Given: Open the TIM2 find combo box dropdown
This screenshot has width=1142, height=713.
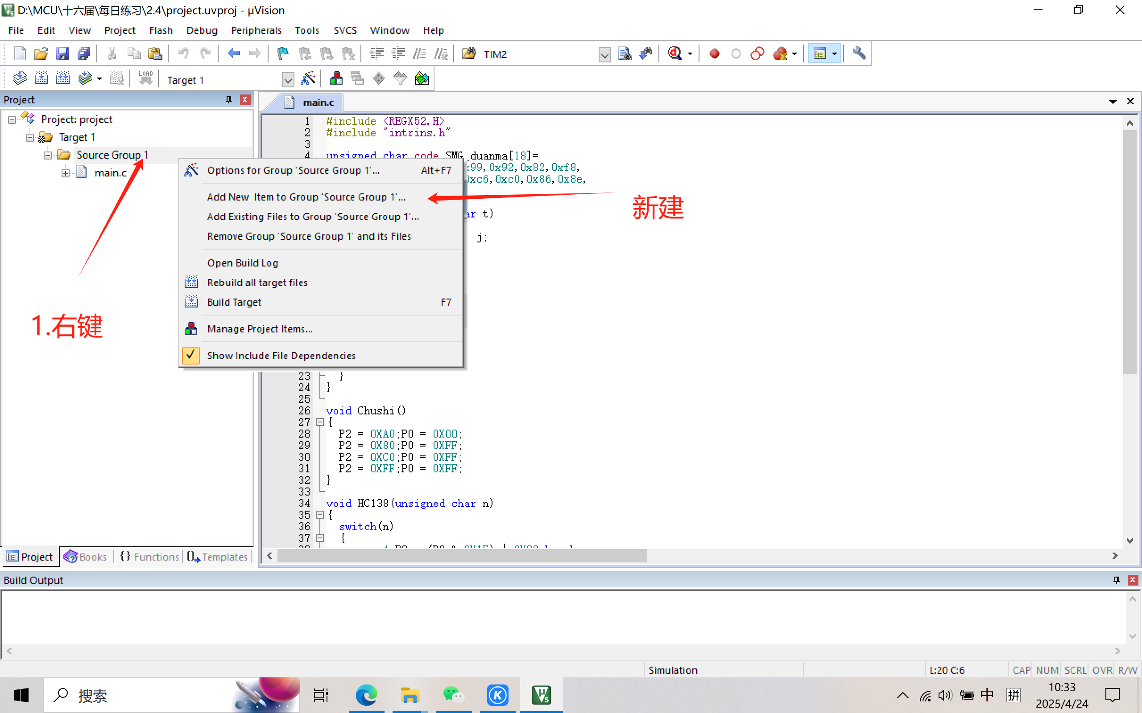Looking at the screenshot, I should (x=604, y=55).
